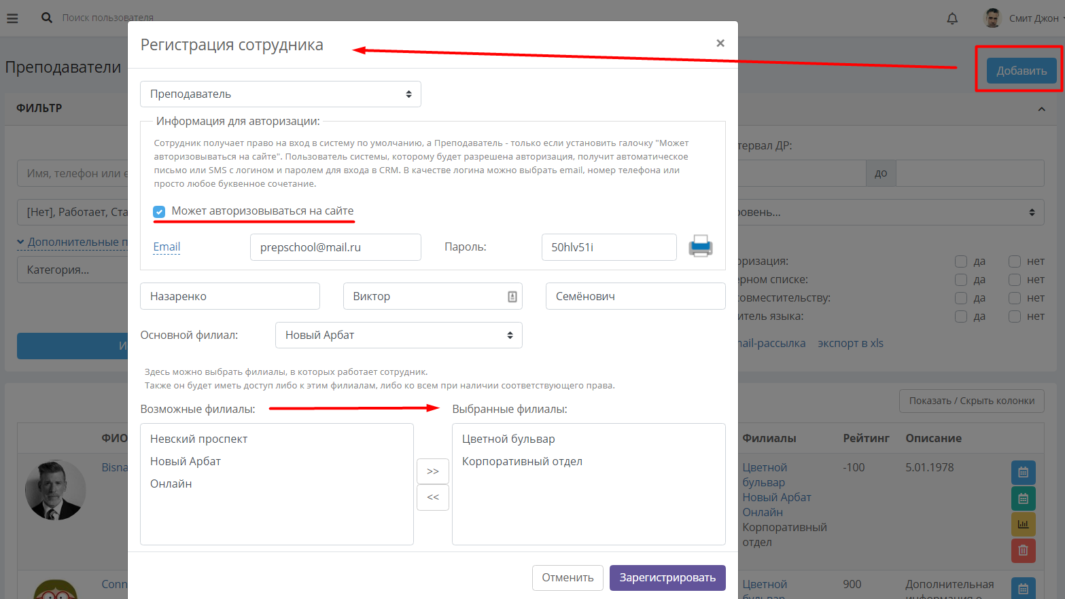
Task: Check 'нет' for авторизация filter
Action: click(1015, 261)
